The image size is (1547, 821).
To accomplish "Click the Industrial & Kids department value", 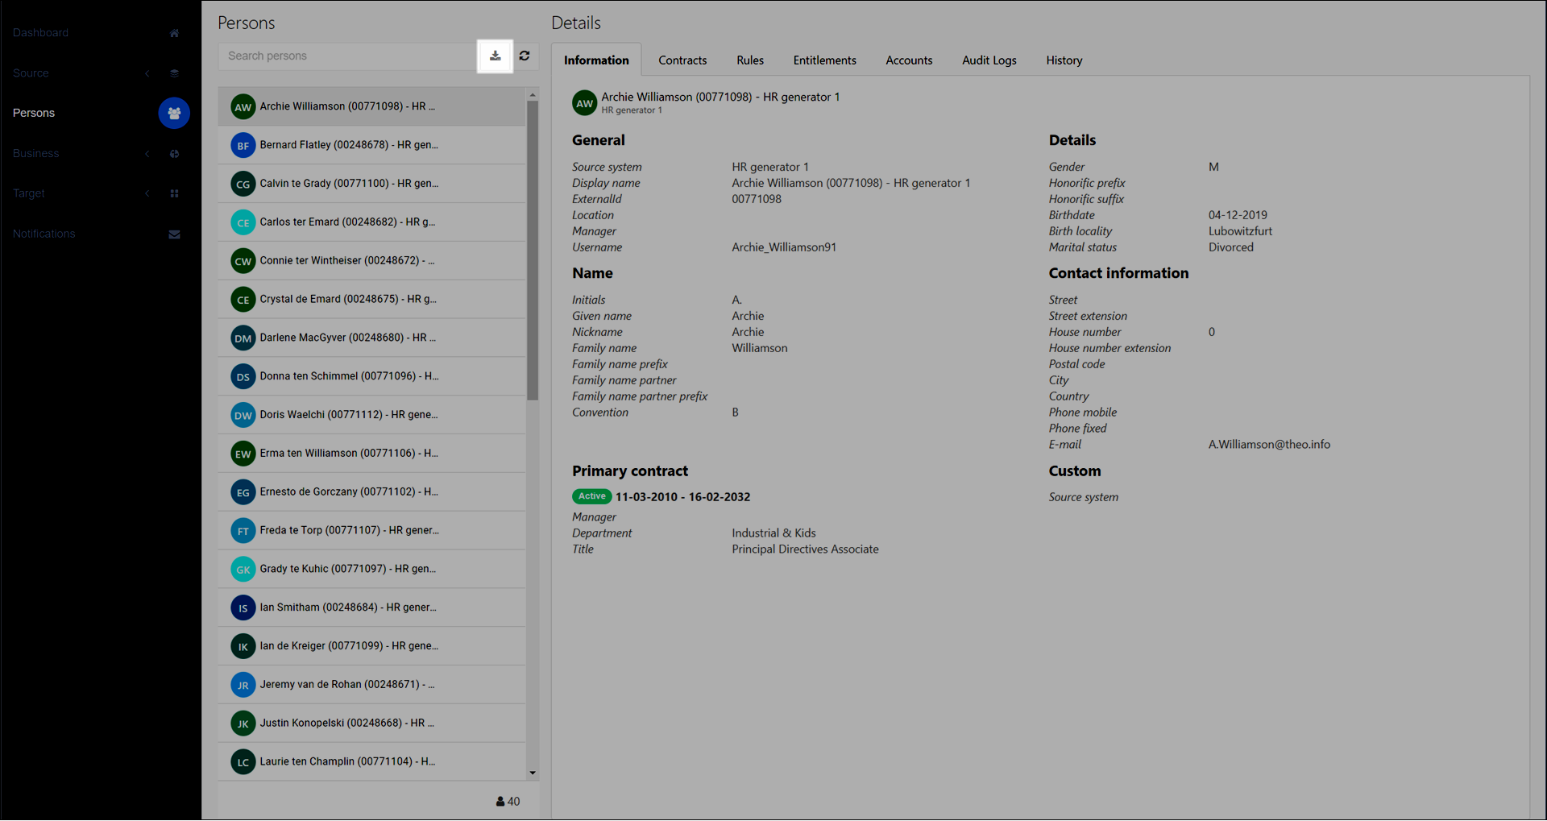I will pos(773,533).
